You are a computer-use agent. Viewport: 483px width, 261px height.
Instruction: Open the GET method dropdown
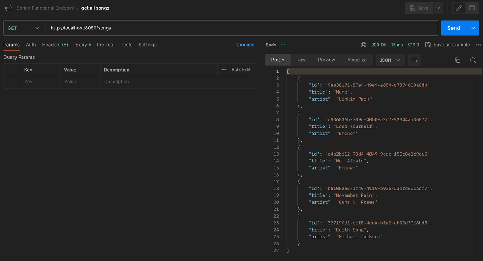[23, 28]
